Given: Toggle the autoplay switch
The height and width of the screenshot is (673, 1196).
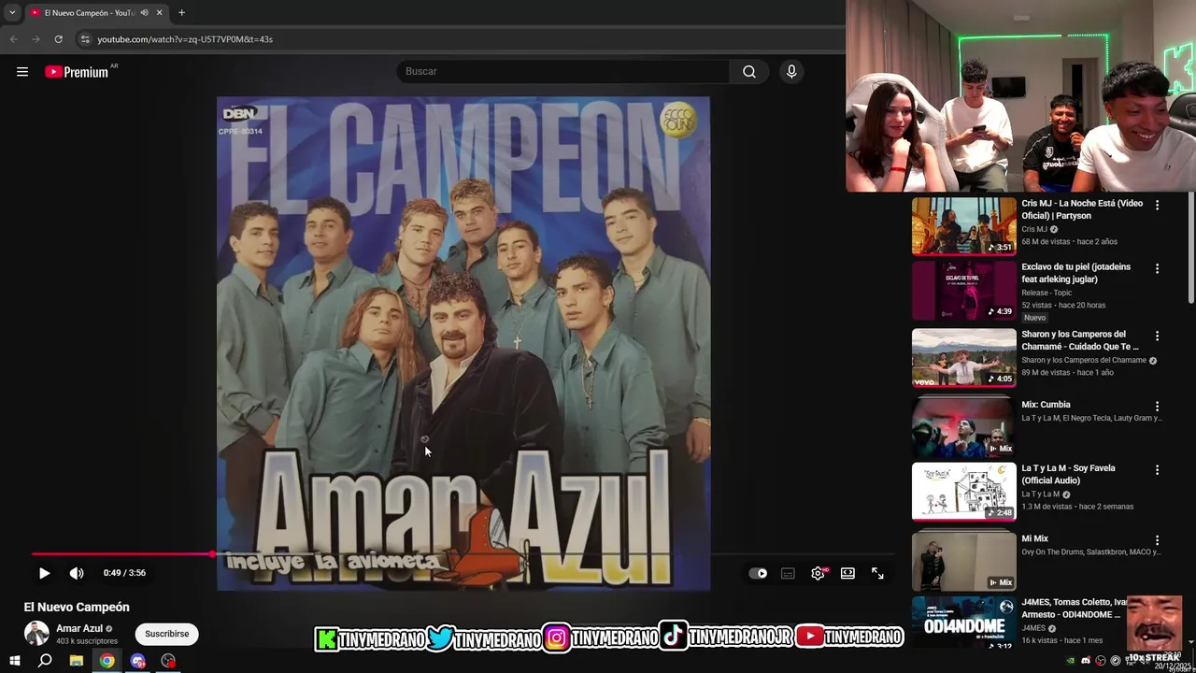Looking at the screenshot, I should (758, 574).
